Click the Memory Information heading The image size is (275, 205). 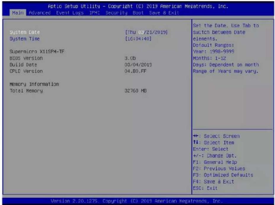[34, 84]
